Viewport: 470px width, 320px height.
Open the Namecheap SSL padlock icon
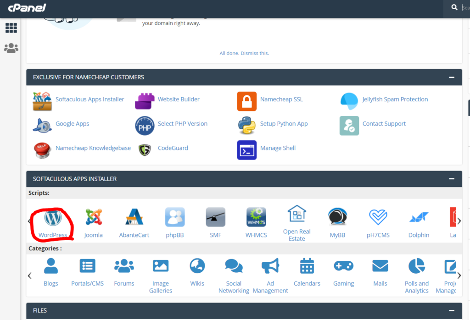tap(246, 101)
